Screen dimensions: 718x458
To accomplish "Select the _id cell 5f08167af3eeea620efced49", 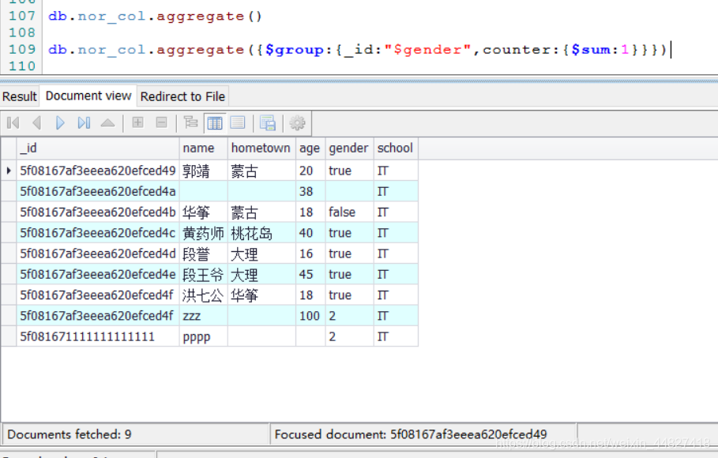I will 98,171.
